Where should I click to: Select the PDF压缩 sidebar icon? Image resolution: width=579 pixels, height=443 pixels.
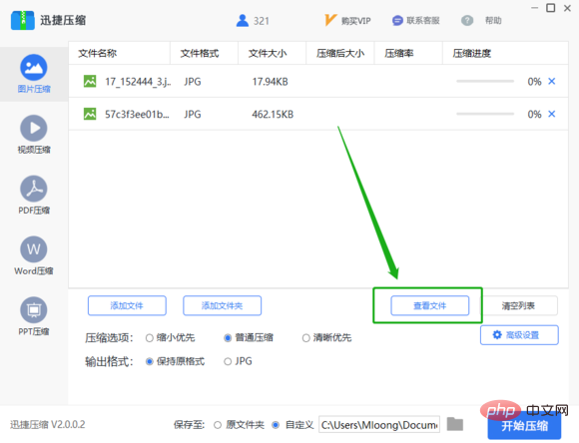(x=34, y=189)
